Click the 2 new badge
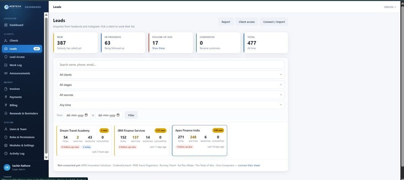The image size is (404, 180). 104,131
